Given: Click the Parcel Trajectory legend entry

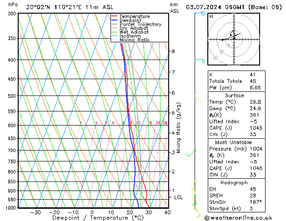Looking at the screenshot, I should 136,24.
